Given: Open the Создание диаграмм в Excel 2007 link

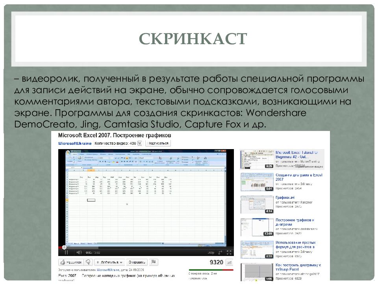Looking at the screenshot, I should pos(299,177).
